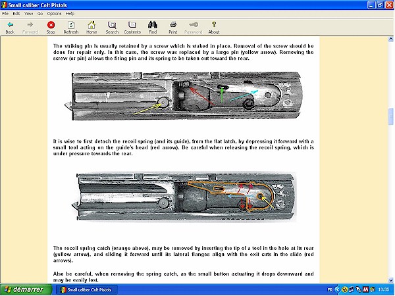Screen dimensions: 395x296
Task: Click the scrollbar up arrow
Action: [x=390, y=39]
